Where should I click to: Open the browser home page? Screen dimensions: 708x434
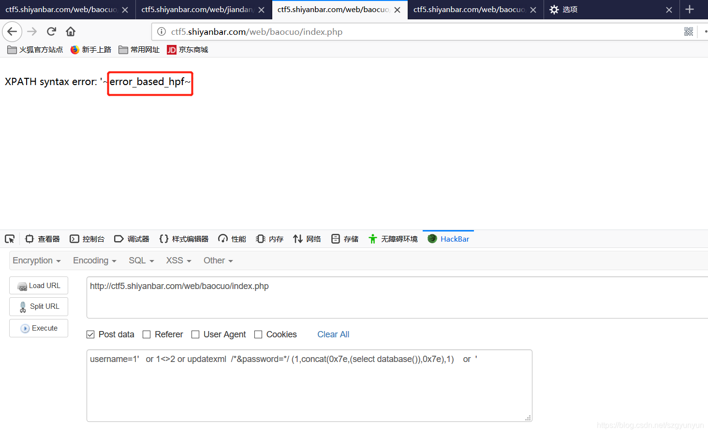pos(71,31)
